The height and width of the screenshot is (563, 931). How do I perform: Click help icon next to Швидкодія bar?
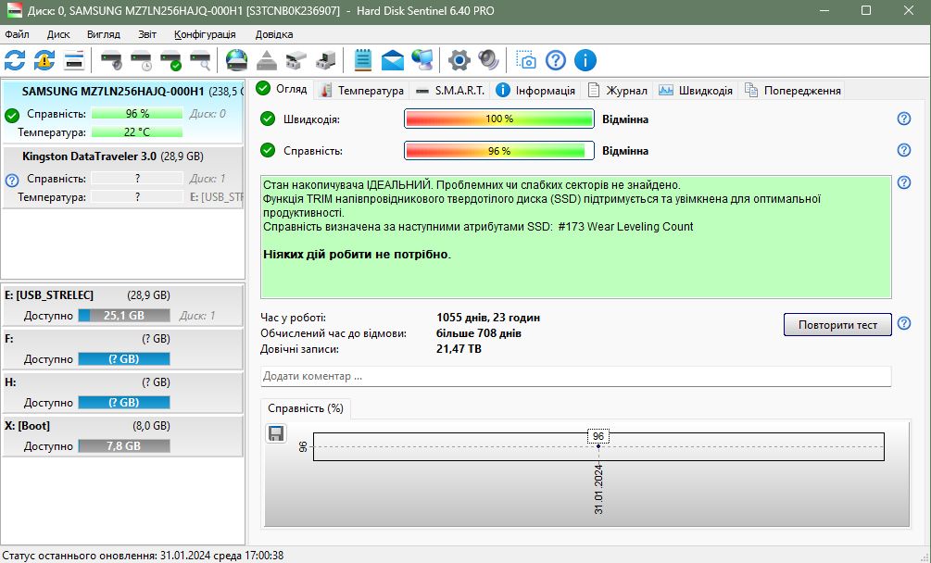click(904, 119)
